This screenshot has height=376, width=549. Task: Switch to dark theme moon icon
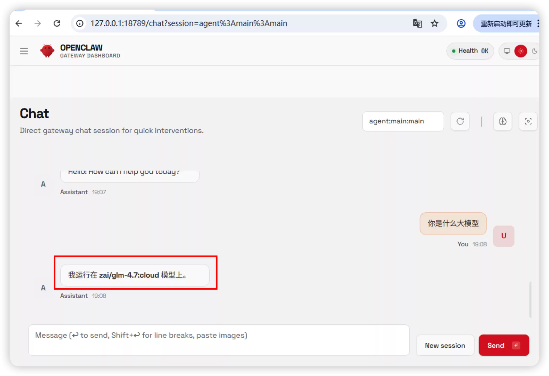(534, 51)
